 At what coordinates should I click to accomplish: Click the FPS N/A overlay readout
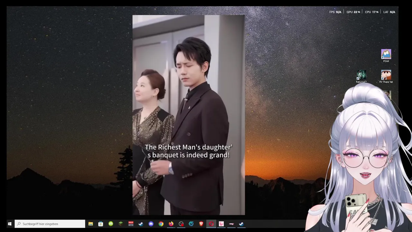(335, 12)
